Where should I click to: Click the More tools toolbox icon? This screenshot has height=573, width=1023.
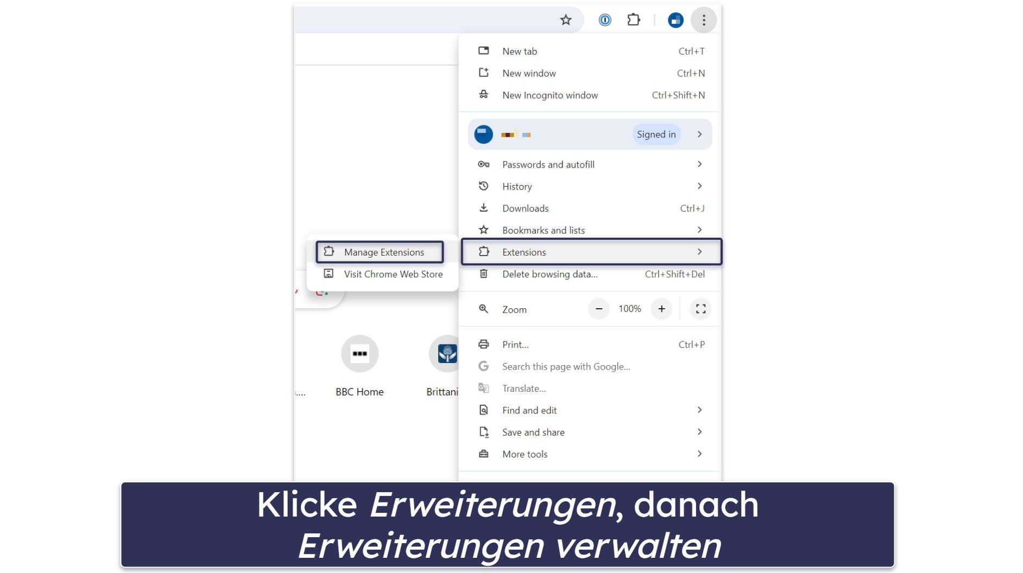[x=483, y=454]
